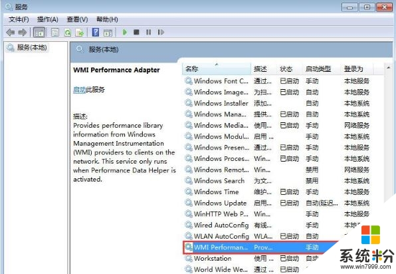Stop the service with the square icon

tap(136, 32)
